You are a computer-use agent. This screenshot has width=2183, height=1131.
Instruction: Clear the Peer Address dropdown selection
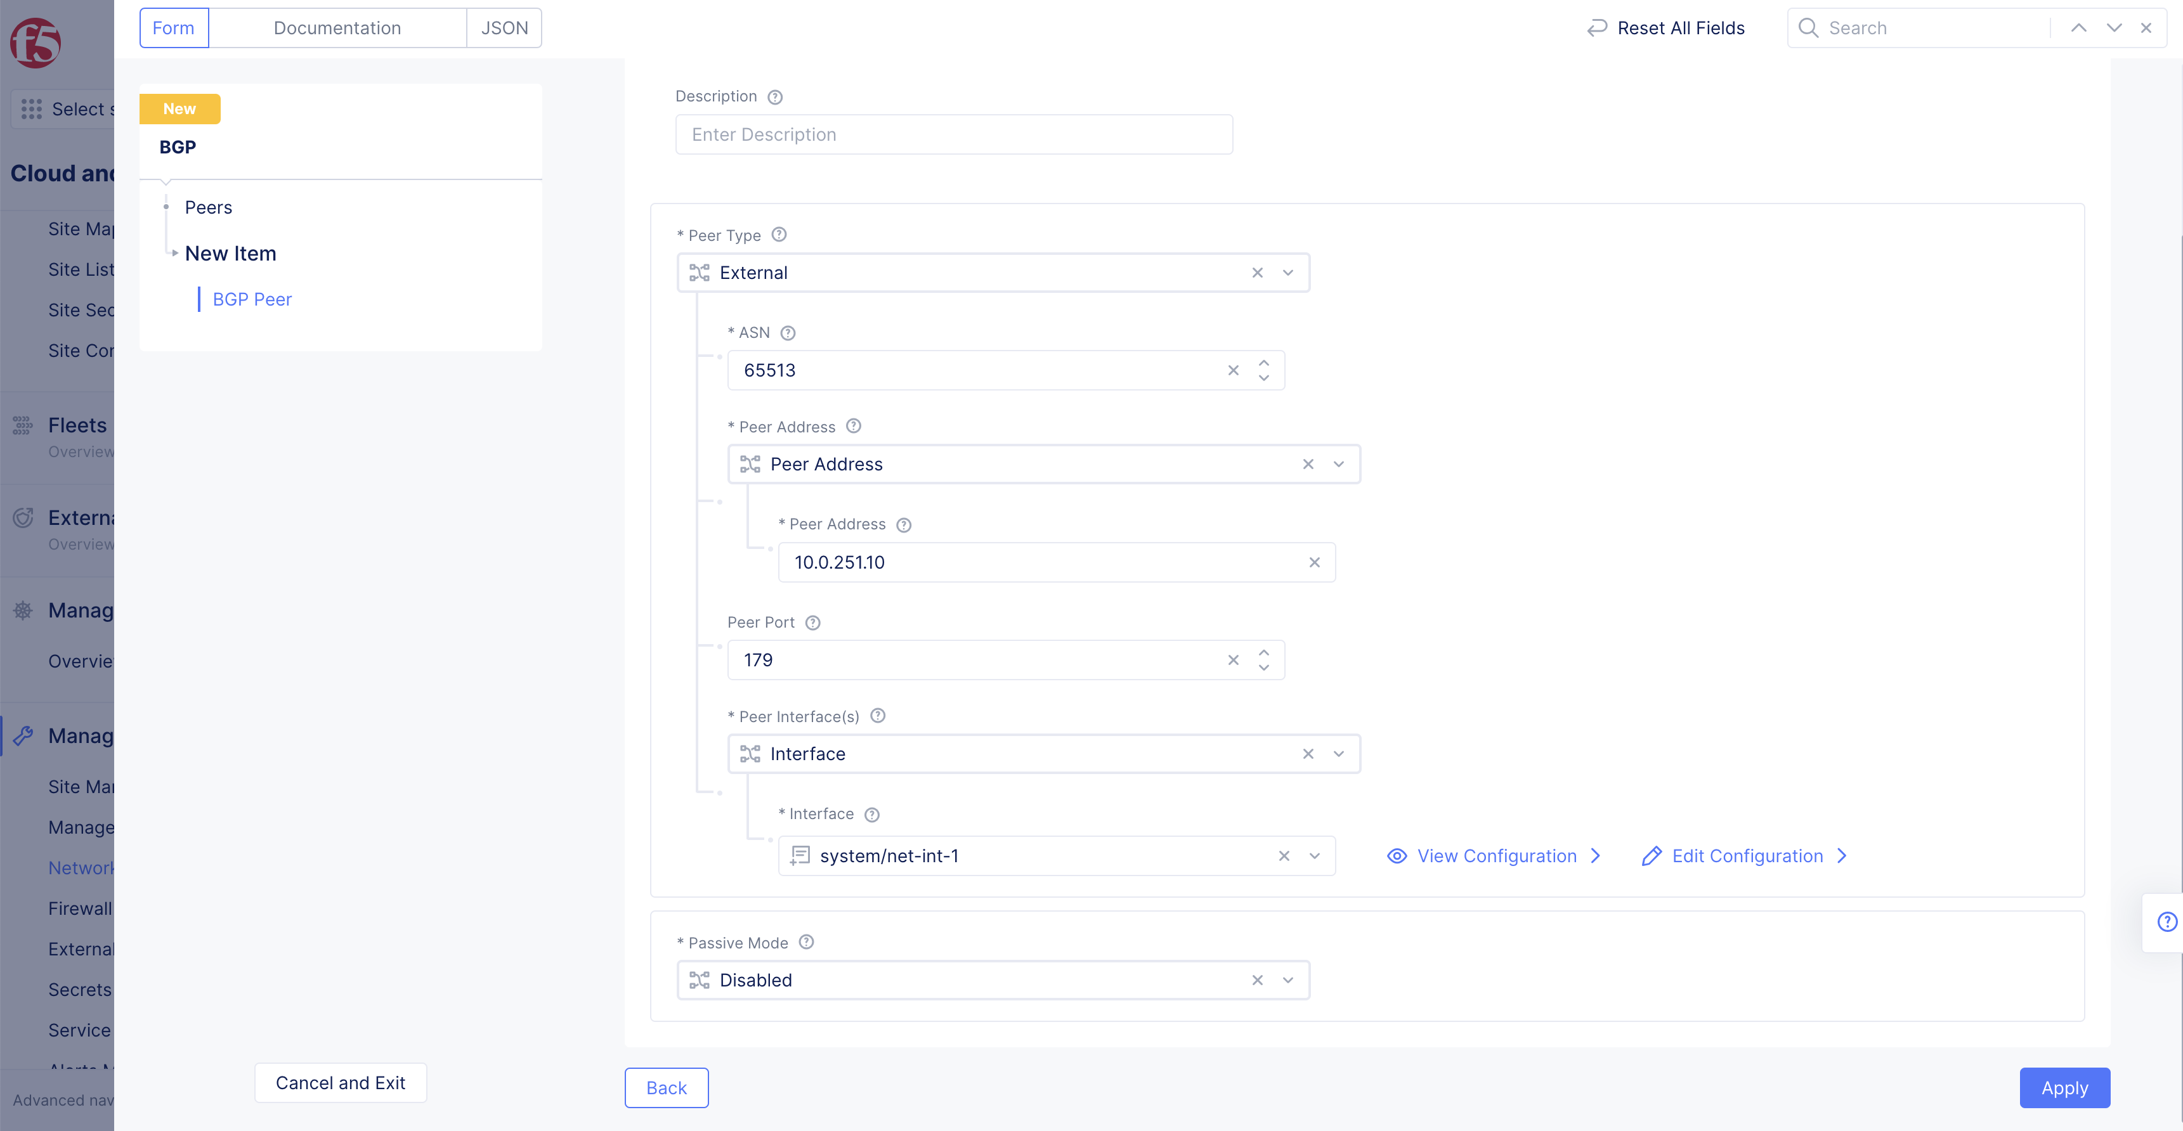point(1308,464)
